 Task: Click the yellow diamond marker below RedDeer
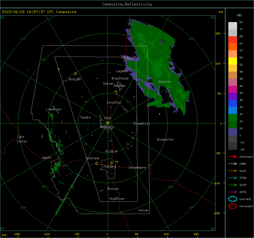[116, 92]
